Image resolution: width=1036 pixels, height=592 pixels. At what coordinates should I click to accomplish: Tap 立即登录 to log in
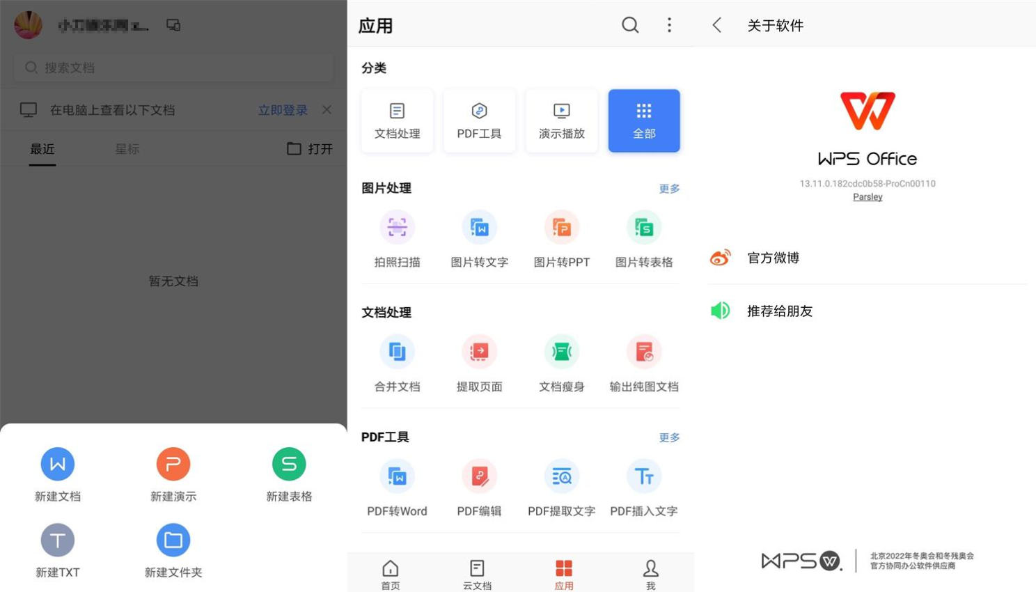pos(282,109)
